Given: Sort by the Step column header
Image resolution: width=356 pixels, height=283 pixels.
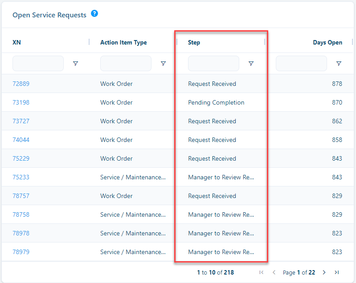Looking at the screenshot, I should tap(194, 42).
